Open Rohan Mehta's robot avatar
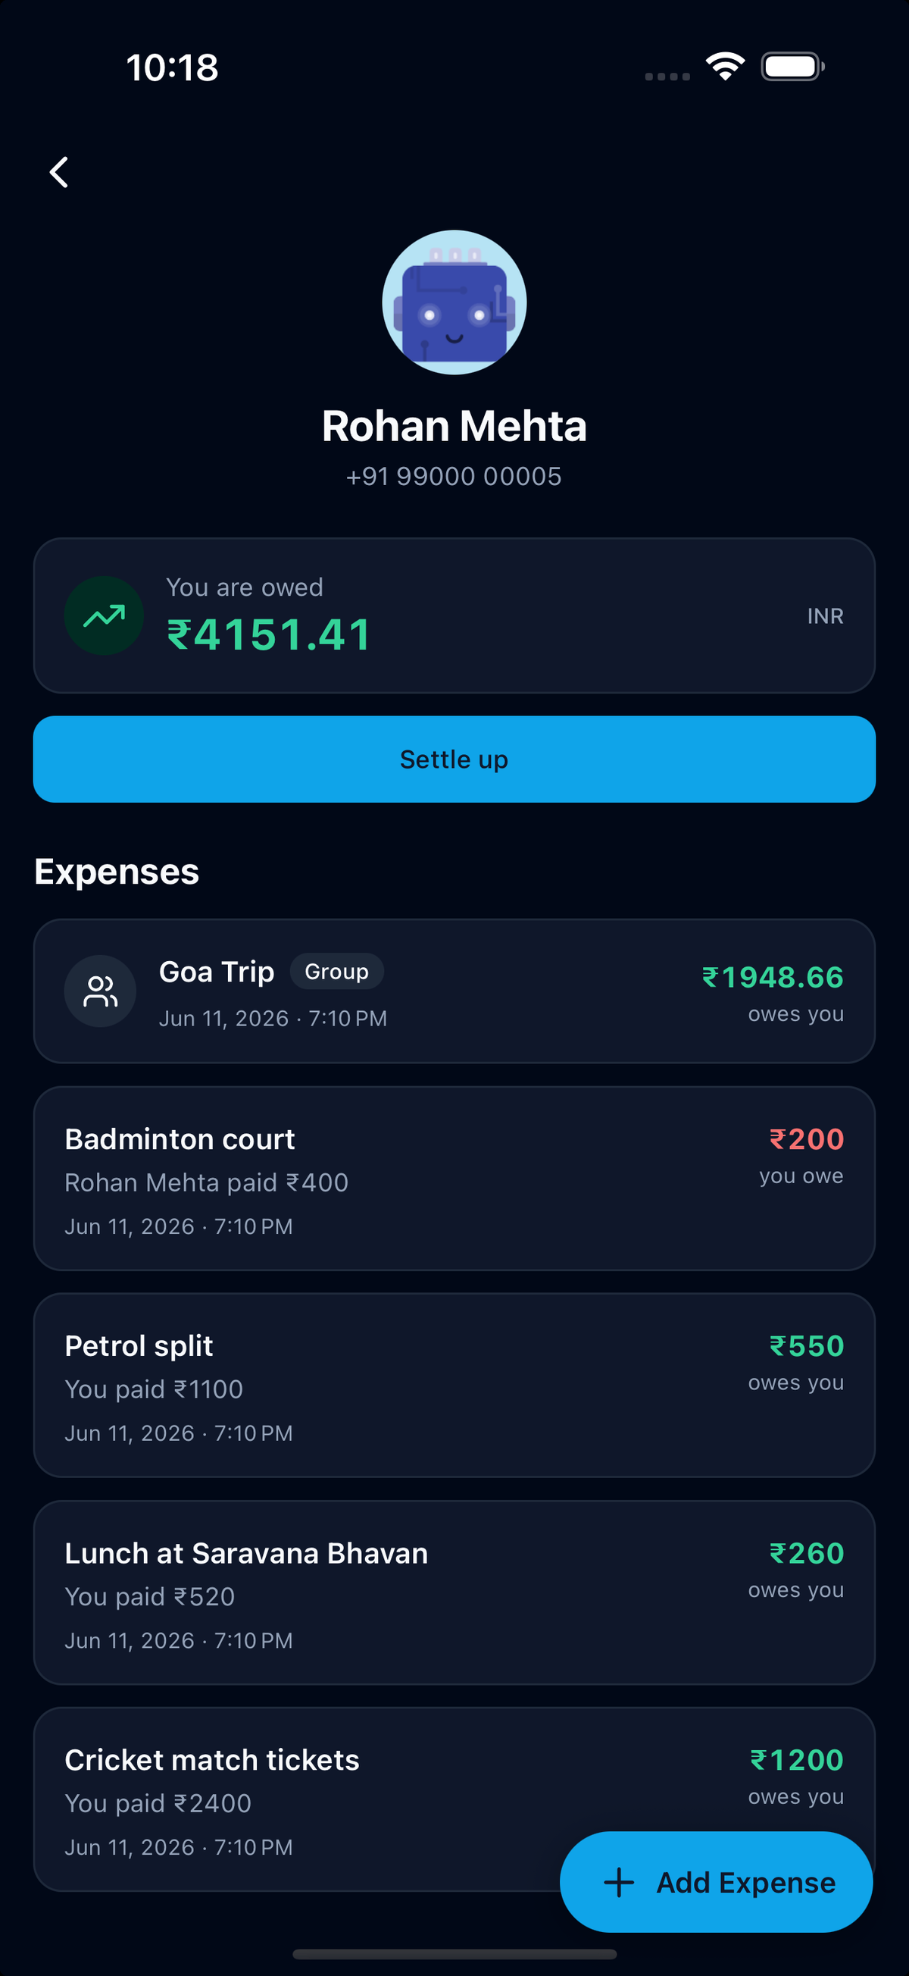Viewport: 909px width, 1976px height. click(454, 302)
